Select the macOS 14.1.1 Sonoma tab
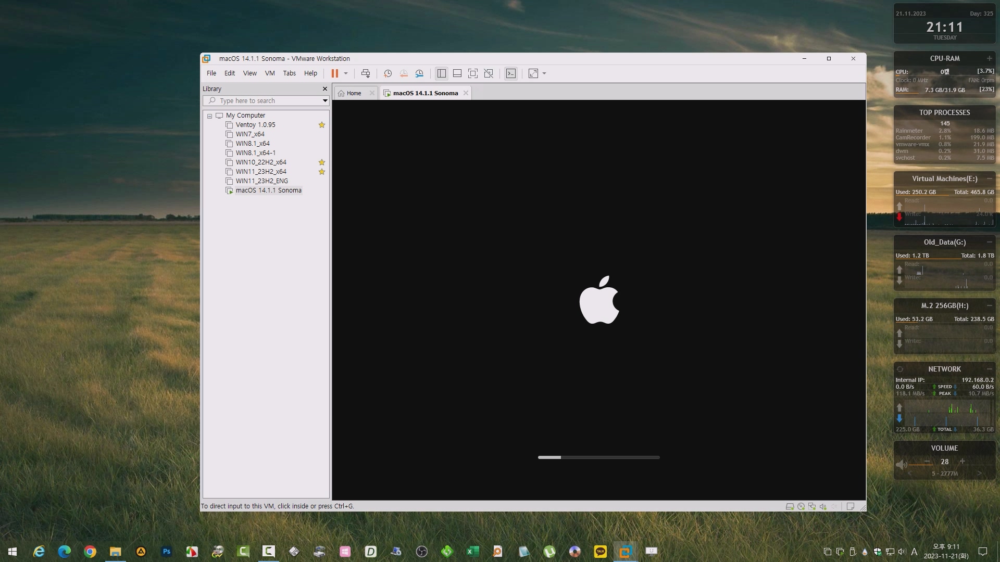The image size is (1000, 562). click(x=425, y=93)
